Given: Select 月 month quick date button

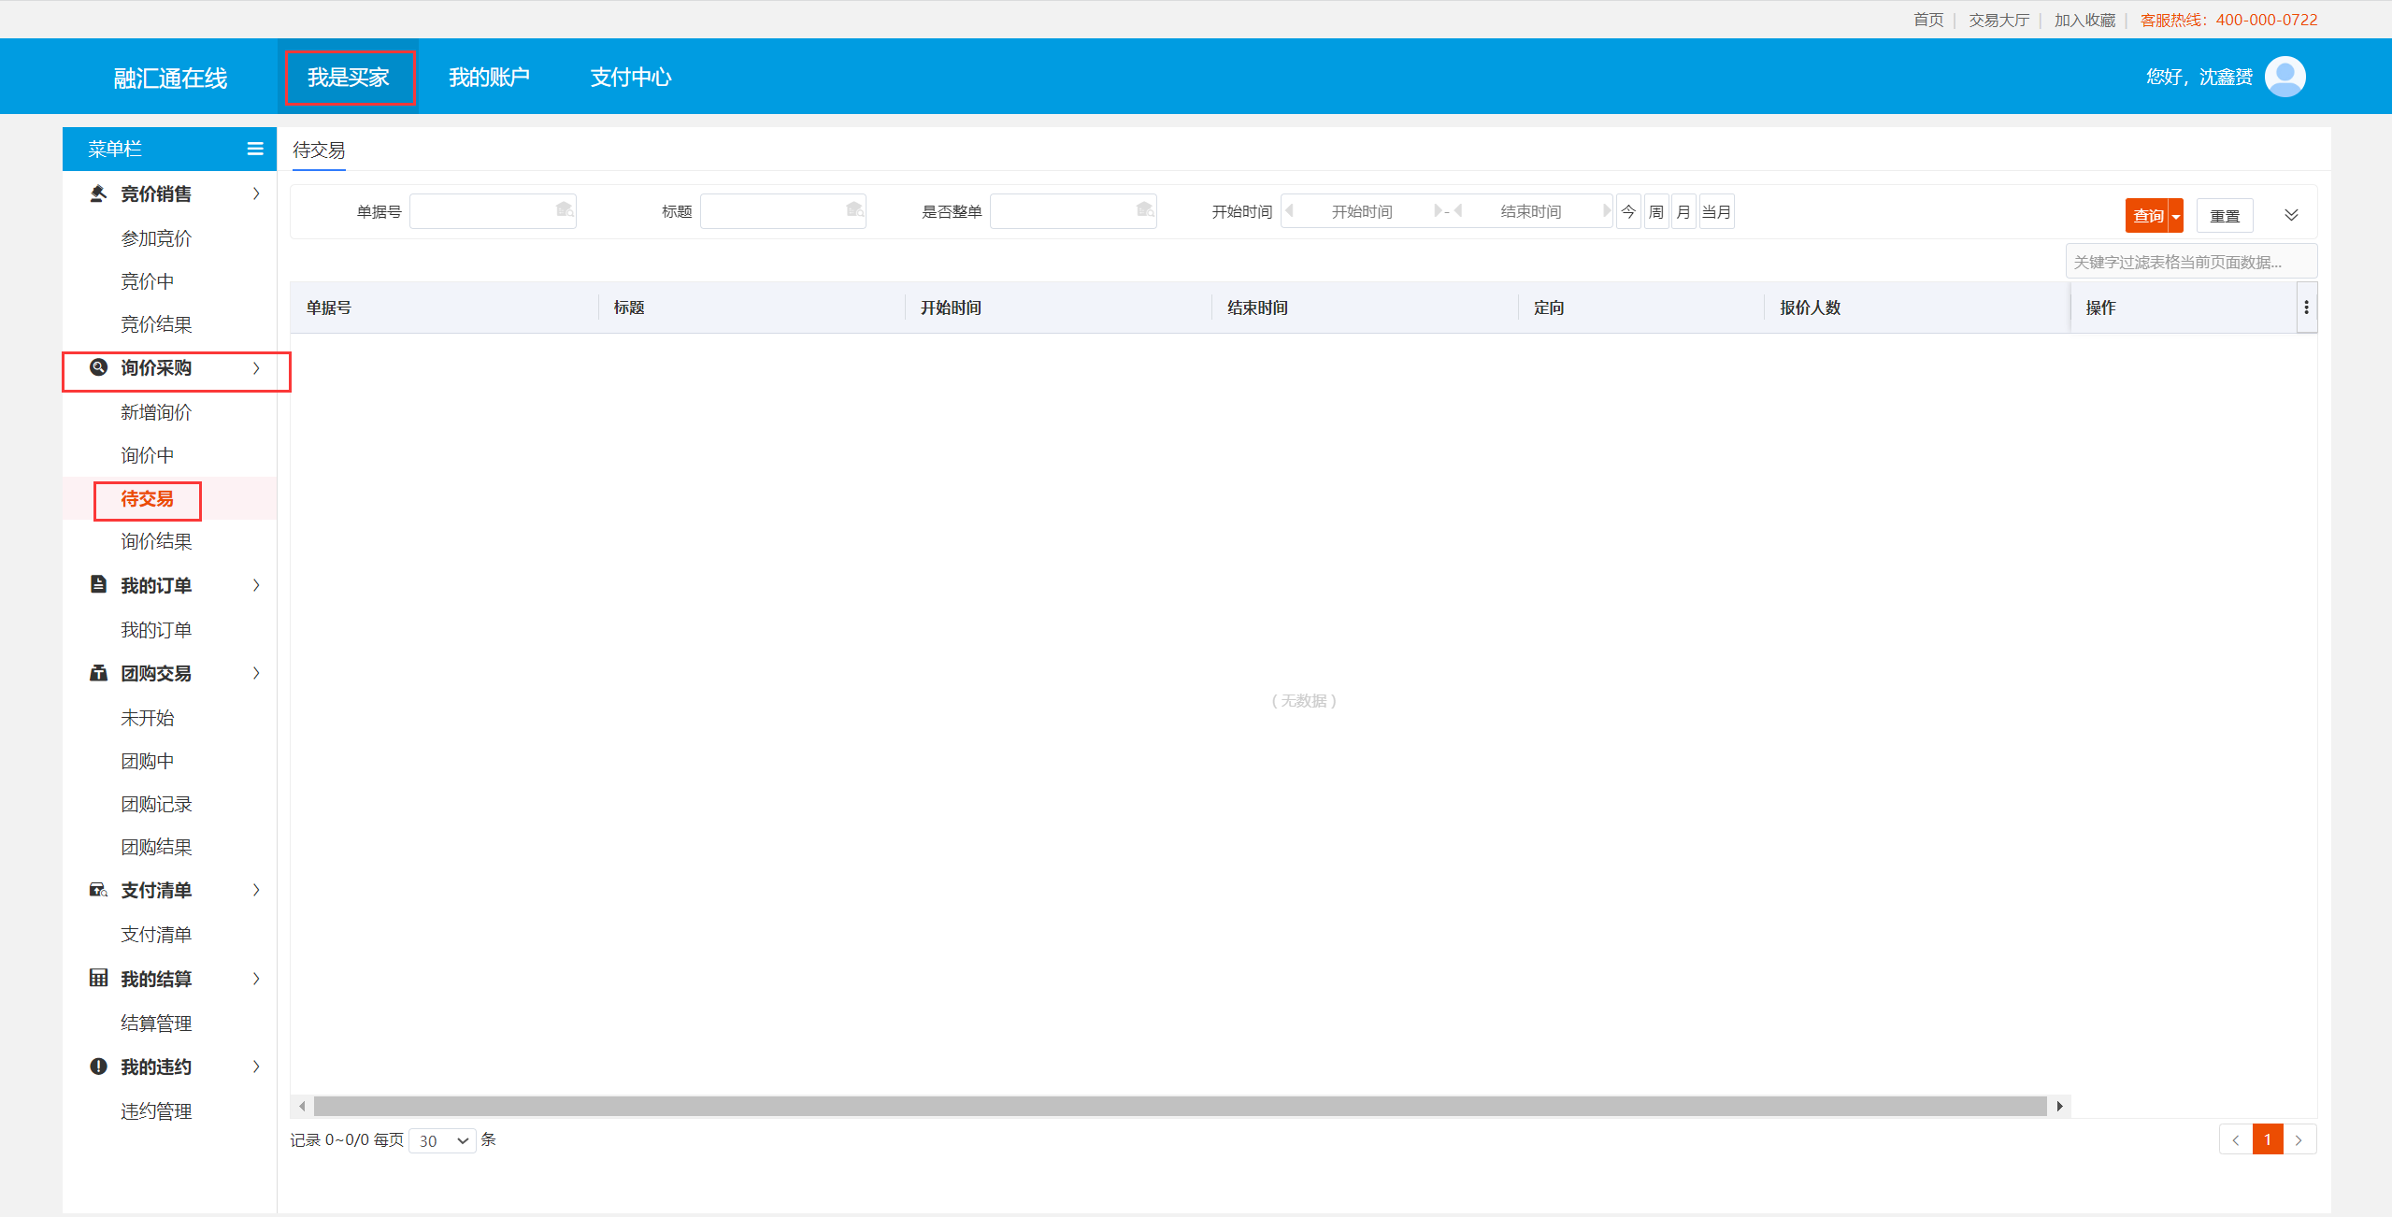Looking at the screenshot, I should pos(1683,211).
